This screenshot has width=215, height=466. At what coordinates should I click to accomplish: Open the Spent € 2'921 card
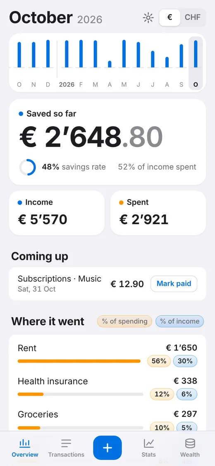tap(158, 213)
